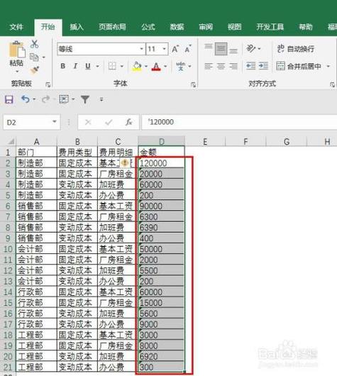This screenshot has height=376, width=337.
Task: Click the text orientation icon
Action: (251, 49)
